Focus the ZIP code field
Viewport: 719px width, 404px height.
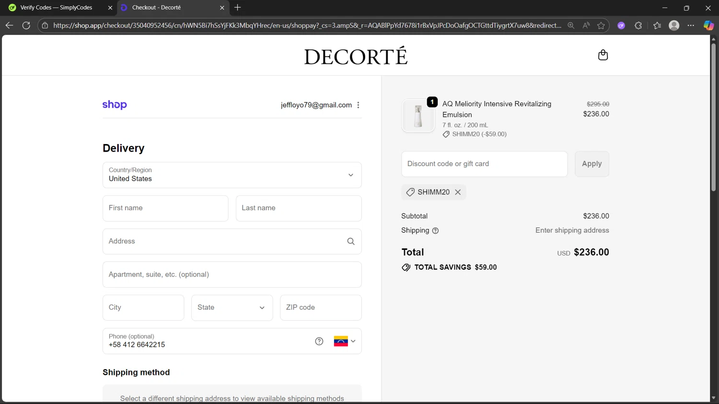coord(321,307)
